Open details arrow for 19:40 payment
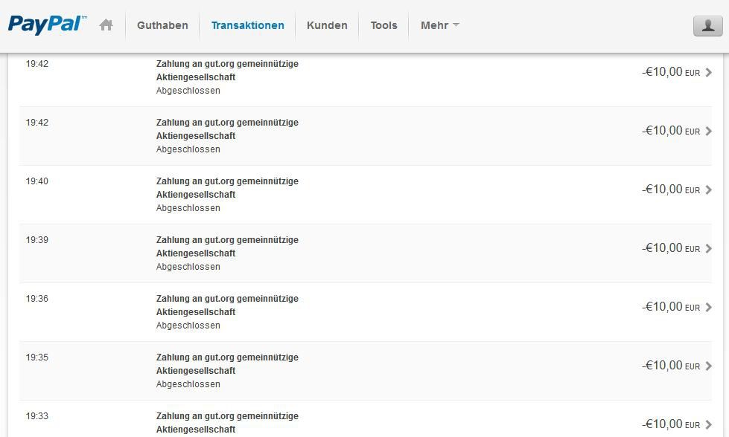The height and width of the screenshot is (437, 729). point(709,190)
